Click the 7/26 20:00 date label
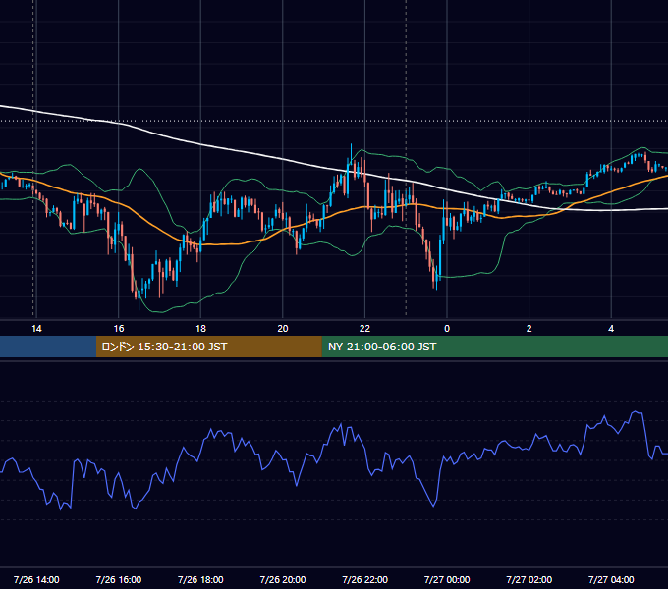 pos(283,579)
